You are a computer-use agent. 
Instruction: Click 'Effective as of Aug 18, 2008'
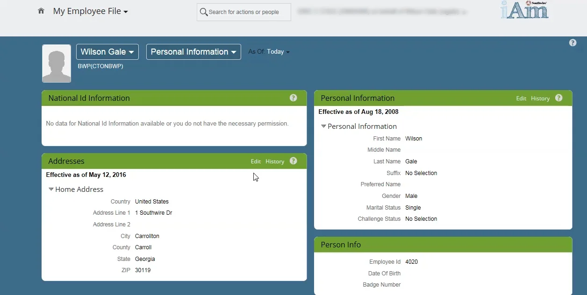tap(358, 112)
